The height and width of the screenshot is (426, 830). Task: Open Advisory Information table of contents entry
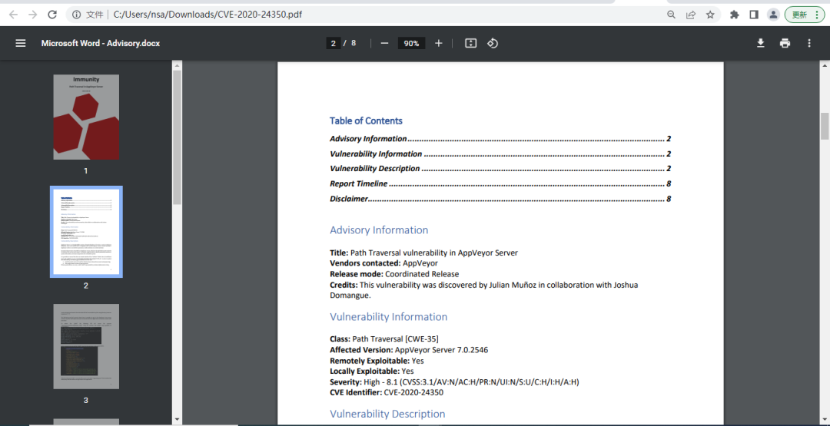pyautogui.click(x=500, y=139)
